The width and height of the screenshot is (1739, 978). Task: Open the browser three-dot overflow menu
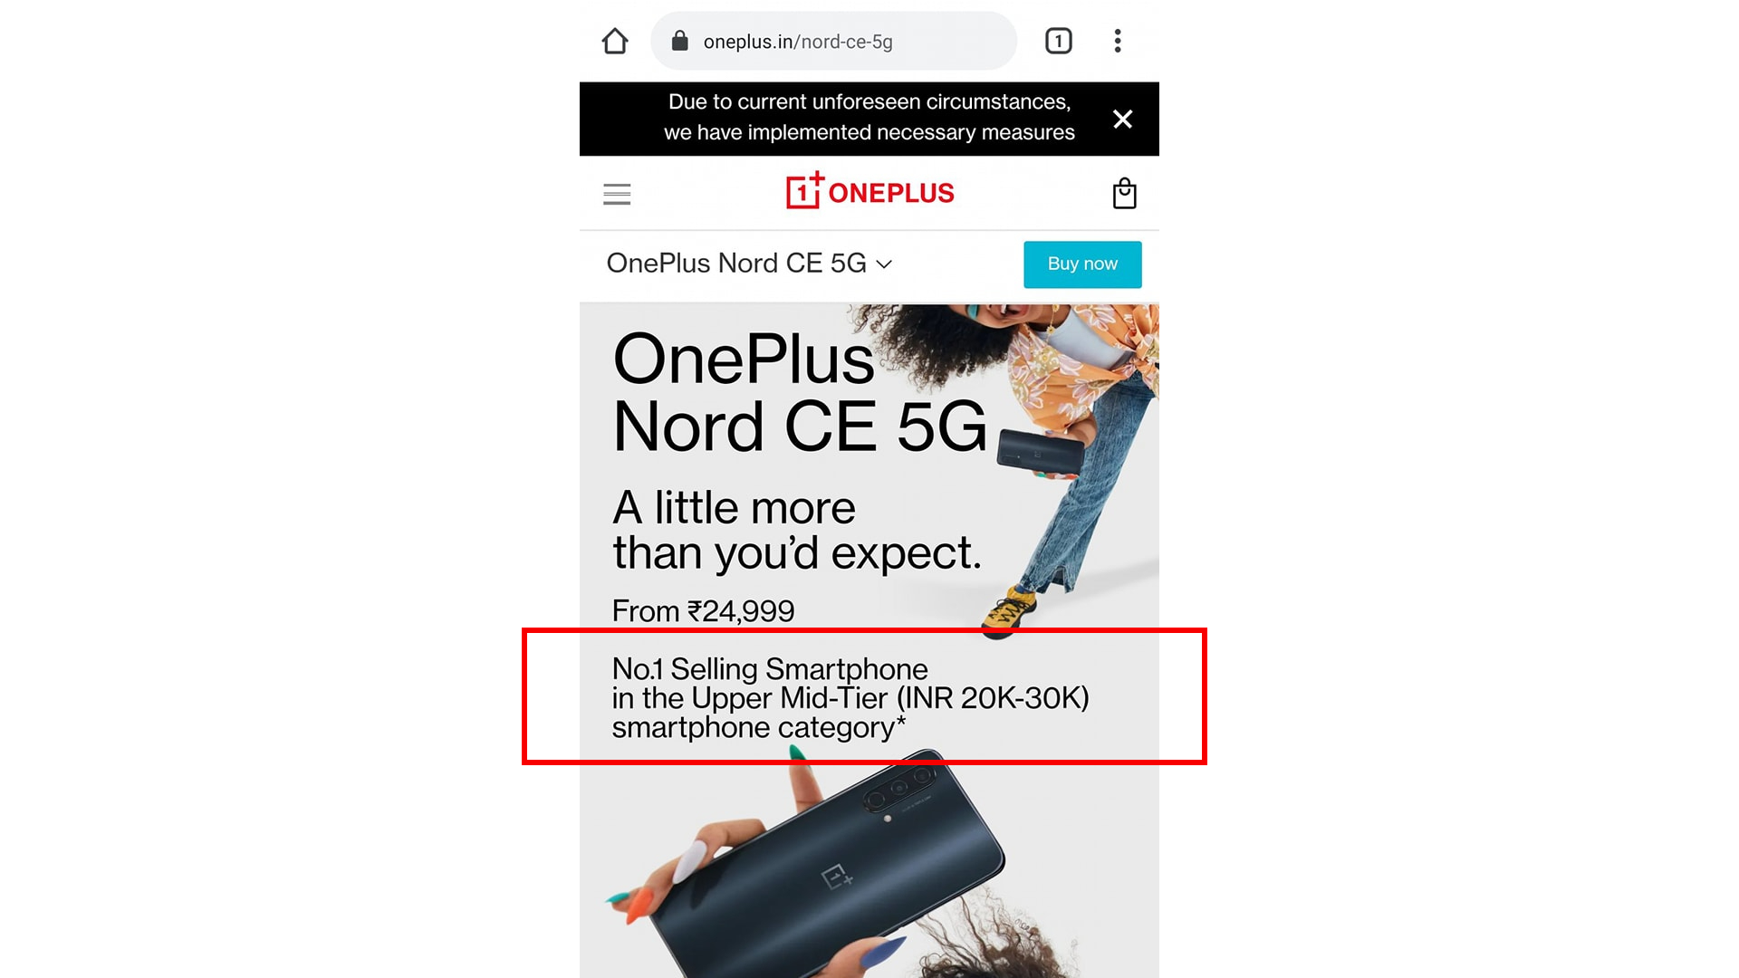1118,41
